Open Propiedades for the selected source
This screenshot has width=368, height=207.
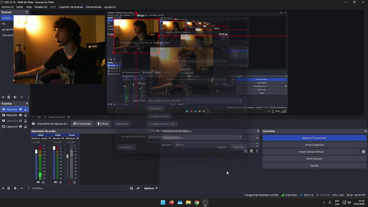coord(82,124)
